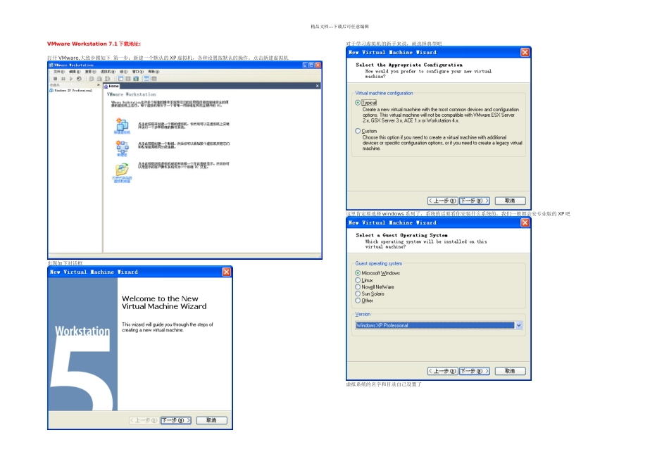
Task: Choose Other guest OS radio button
Action: pos(358,301)
